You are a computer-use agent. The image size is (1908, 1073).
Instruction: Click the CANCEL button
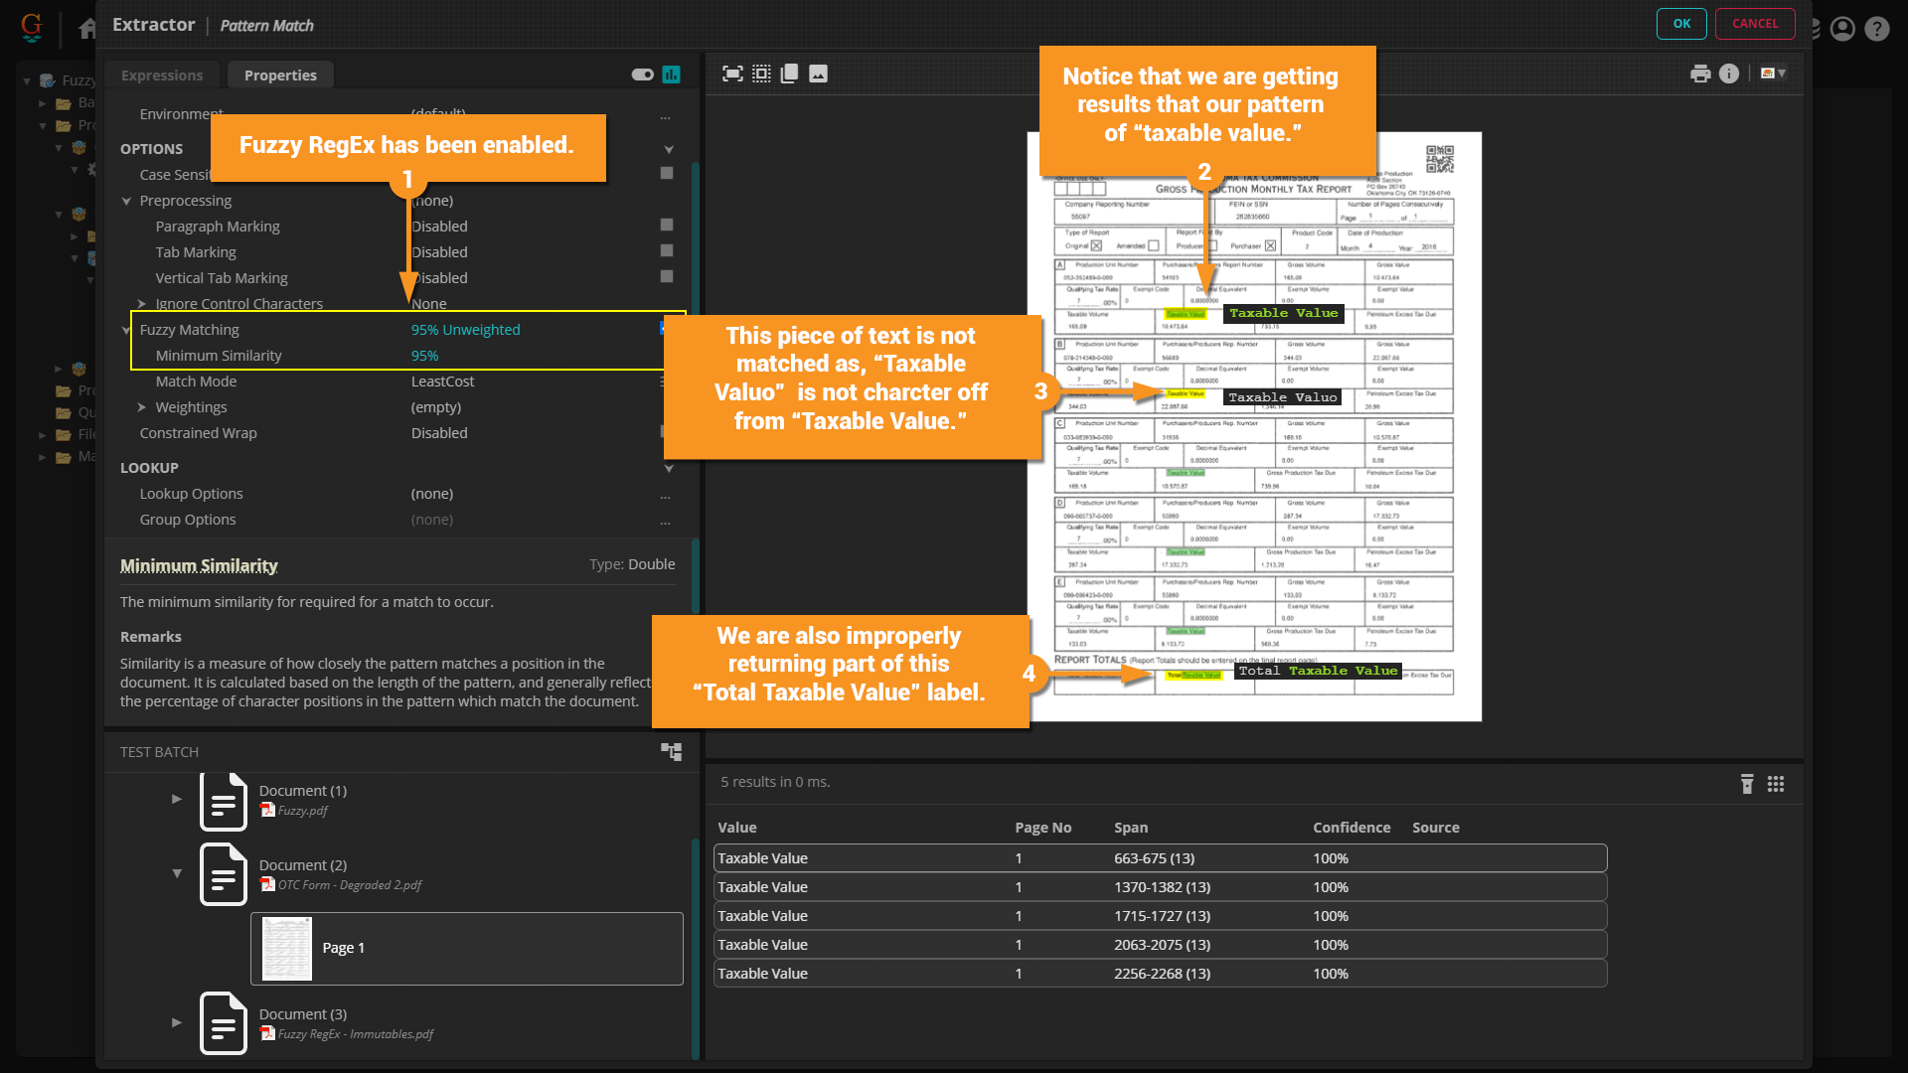pos(1755,24)
